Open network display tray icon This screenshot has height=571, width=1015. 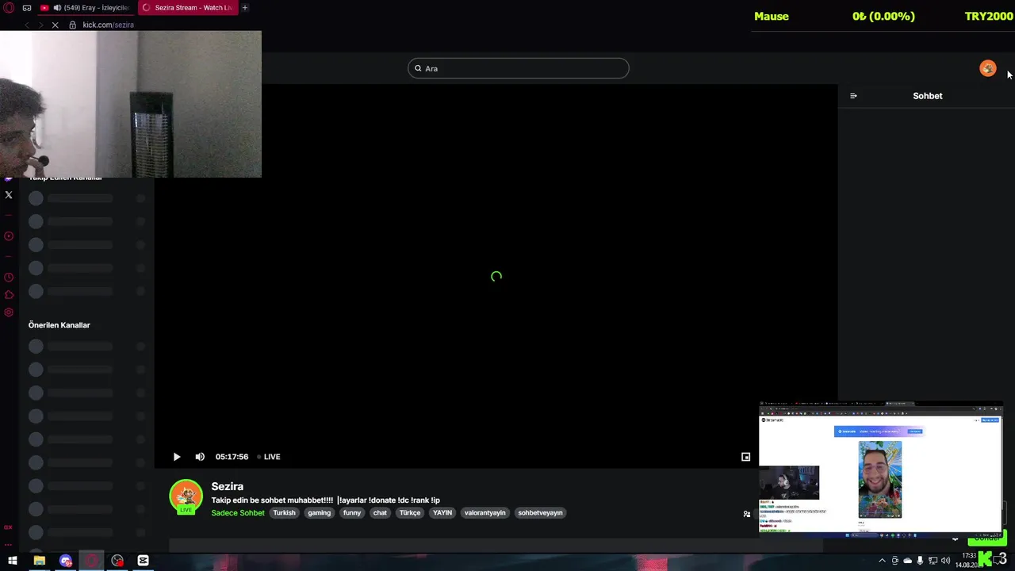pos(933,561)
